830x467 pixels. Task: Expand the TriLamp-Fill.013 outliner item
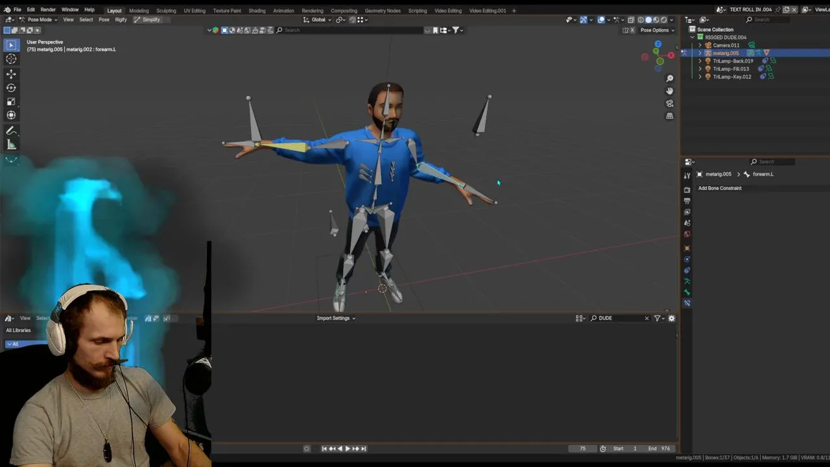tap(700, 69)
